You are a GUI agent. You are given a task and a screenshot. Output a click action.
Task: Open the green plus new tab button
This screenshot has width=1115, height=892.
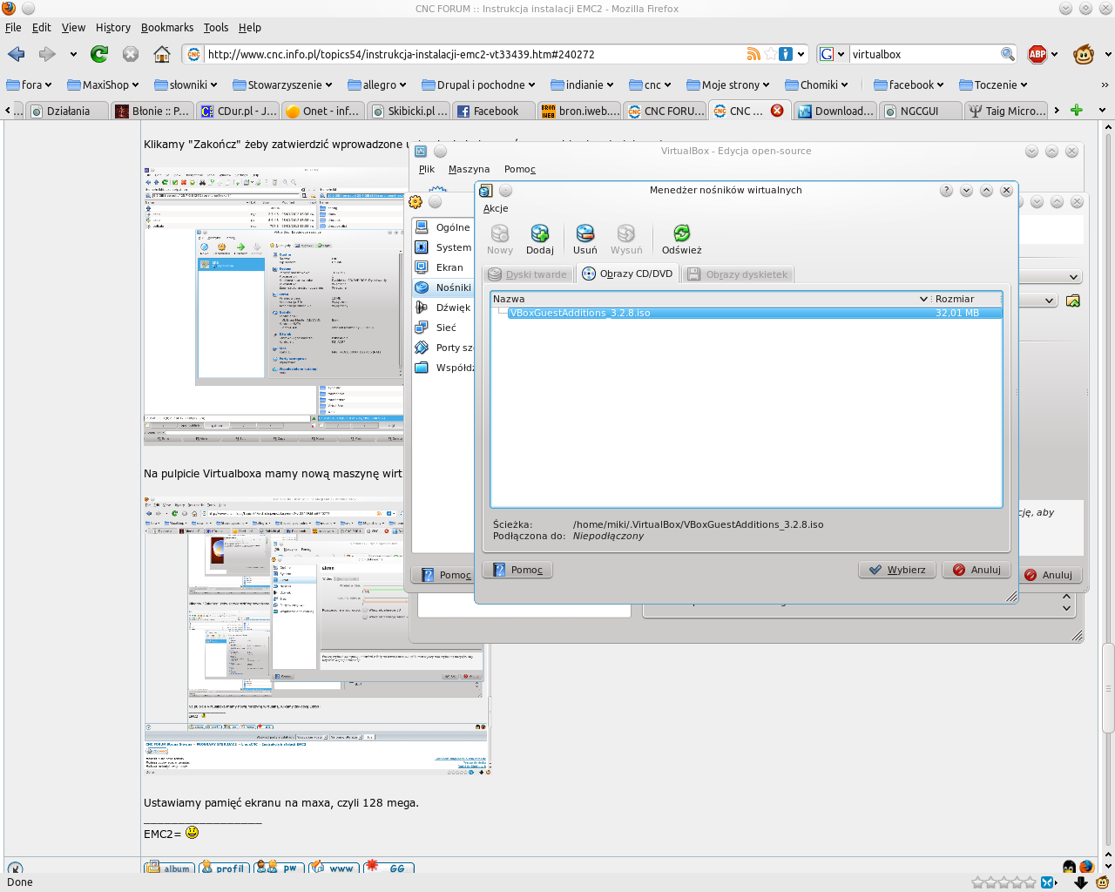pos(1077,110)
